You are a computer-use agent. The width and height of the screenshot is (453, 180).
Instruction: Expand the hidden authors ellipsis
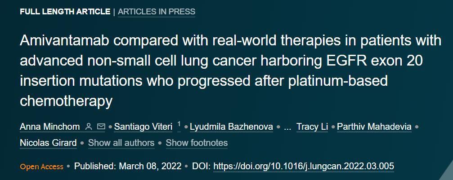tap(287, 127)
